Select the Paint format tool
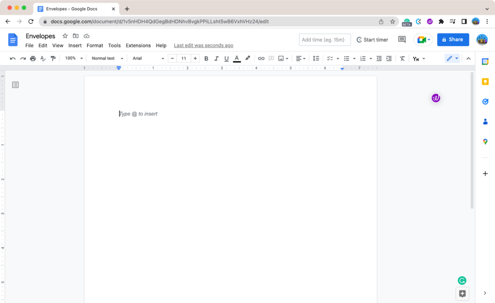Image resolution: width=495 pixels, height=303 pixels. point(53,58)
